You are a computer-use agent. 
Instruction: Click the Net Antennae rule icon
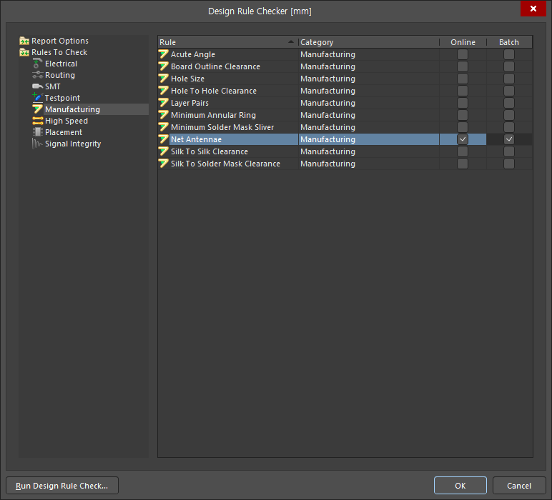click(163, 139)
